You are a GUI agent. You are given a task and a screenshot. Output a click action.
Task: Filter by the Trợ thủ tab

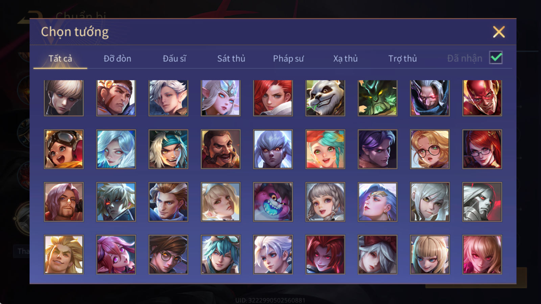tap(402, 58)
